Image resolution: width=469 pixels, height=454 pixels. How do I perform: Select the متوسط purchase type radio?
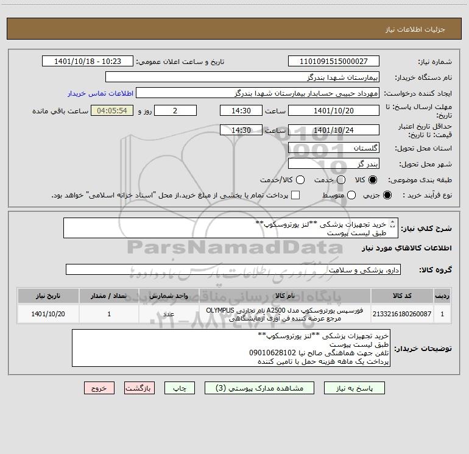tap(351, 195)
